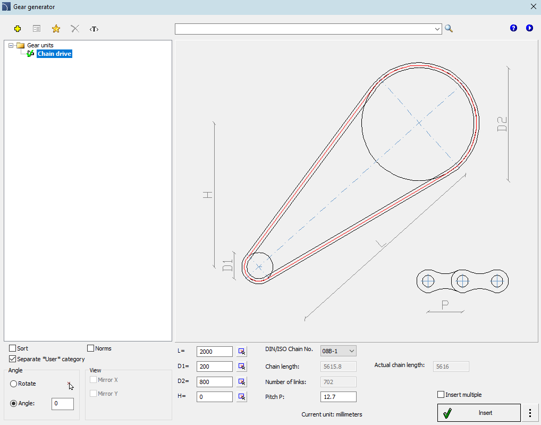Open the search combo box dropdown arrow

[437, 29]
